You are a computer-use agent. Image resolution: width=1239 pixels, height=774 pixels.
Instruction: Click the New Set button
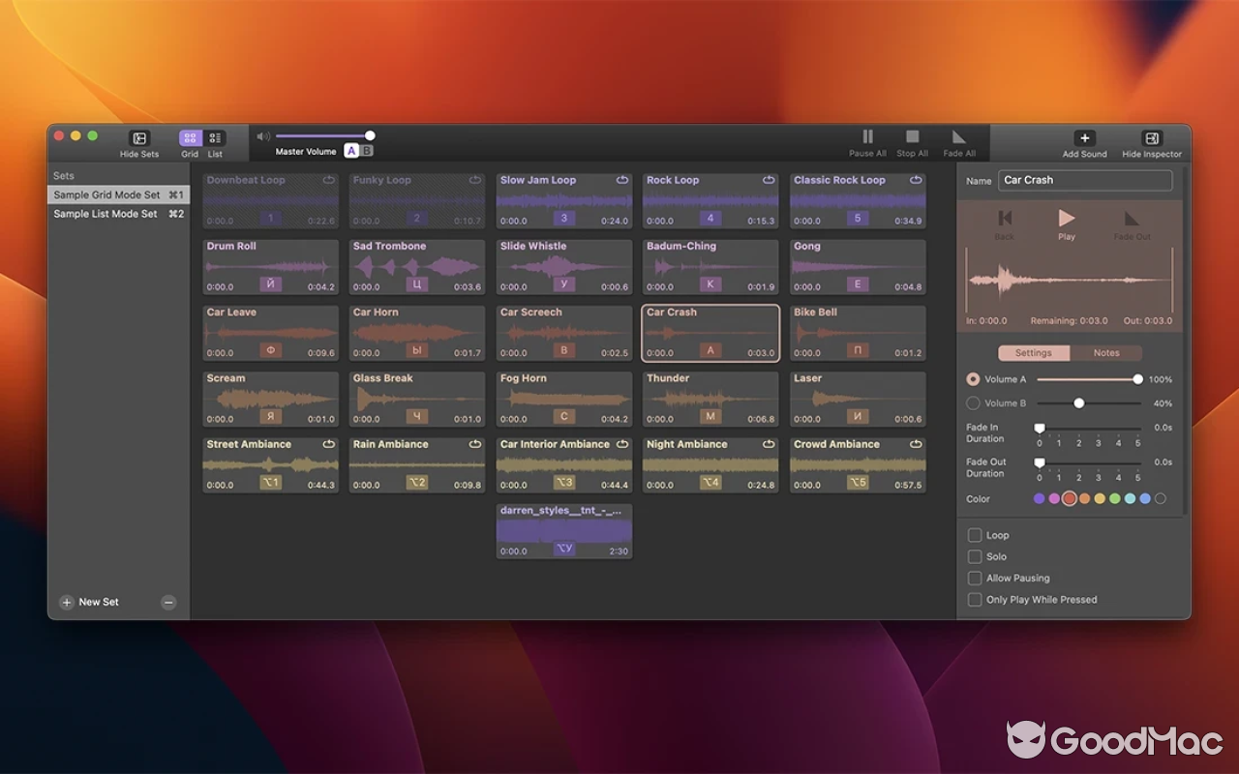[x=88, y=601]
